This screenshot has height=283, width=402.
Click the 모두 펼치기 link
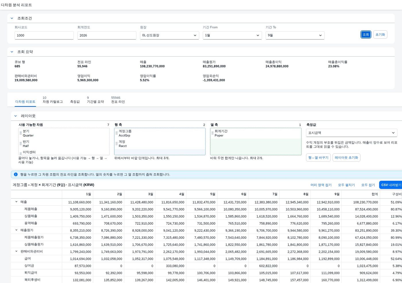[x=346, y=185]
